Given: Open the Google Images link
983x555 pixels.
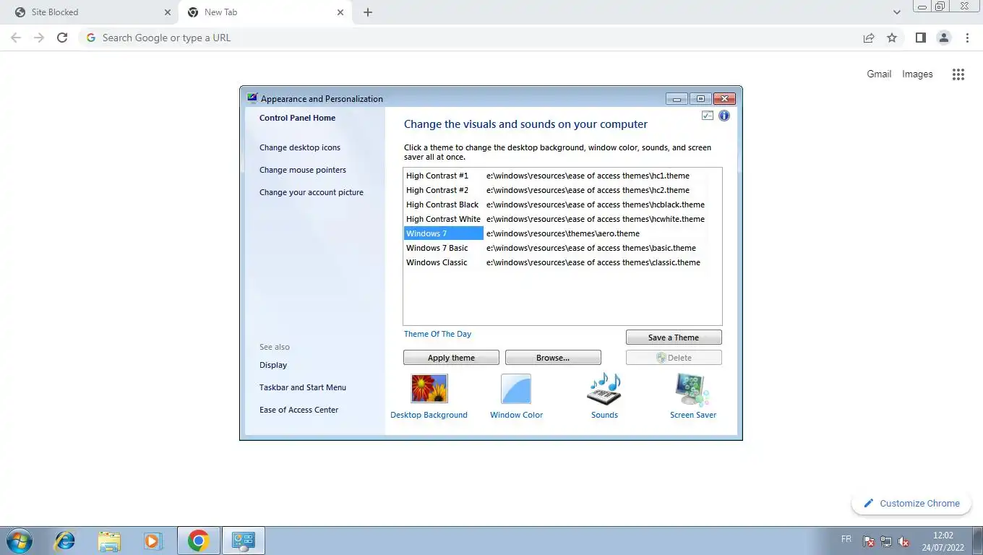Looking at the screenshot, I should tap(917, 74).
